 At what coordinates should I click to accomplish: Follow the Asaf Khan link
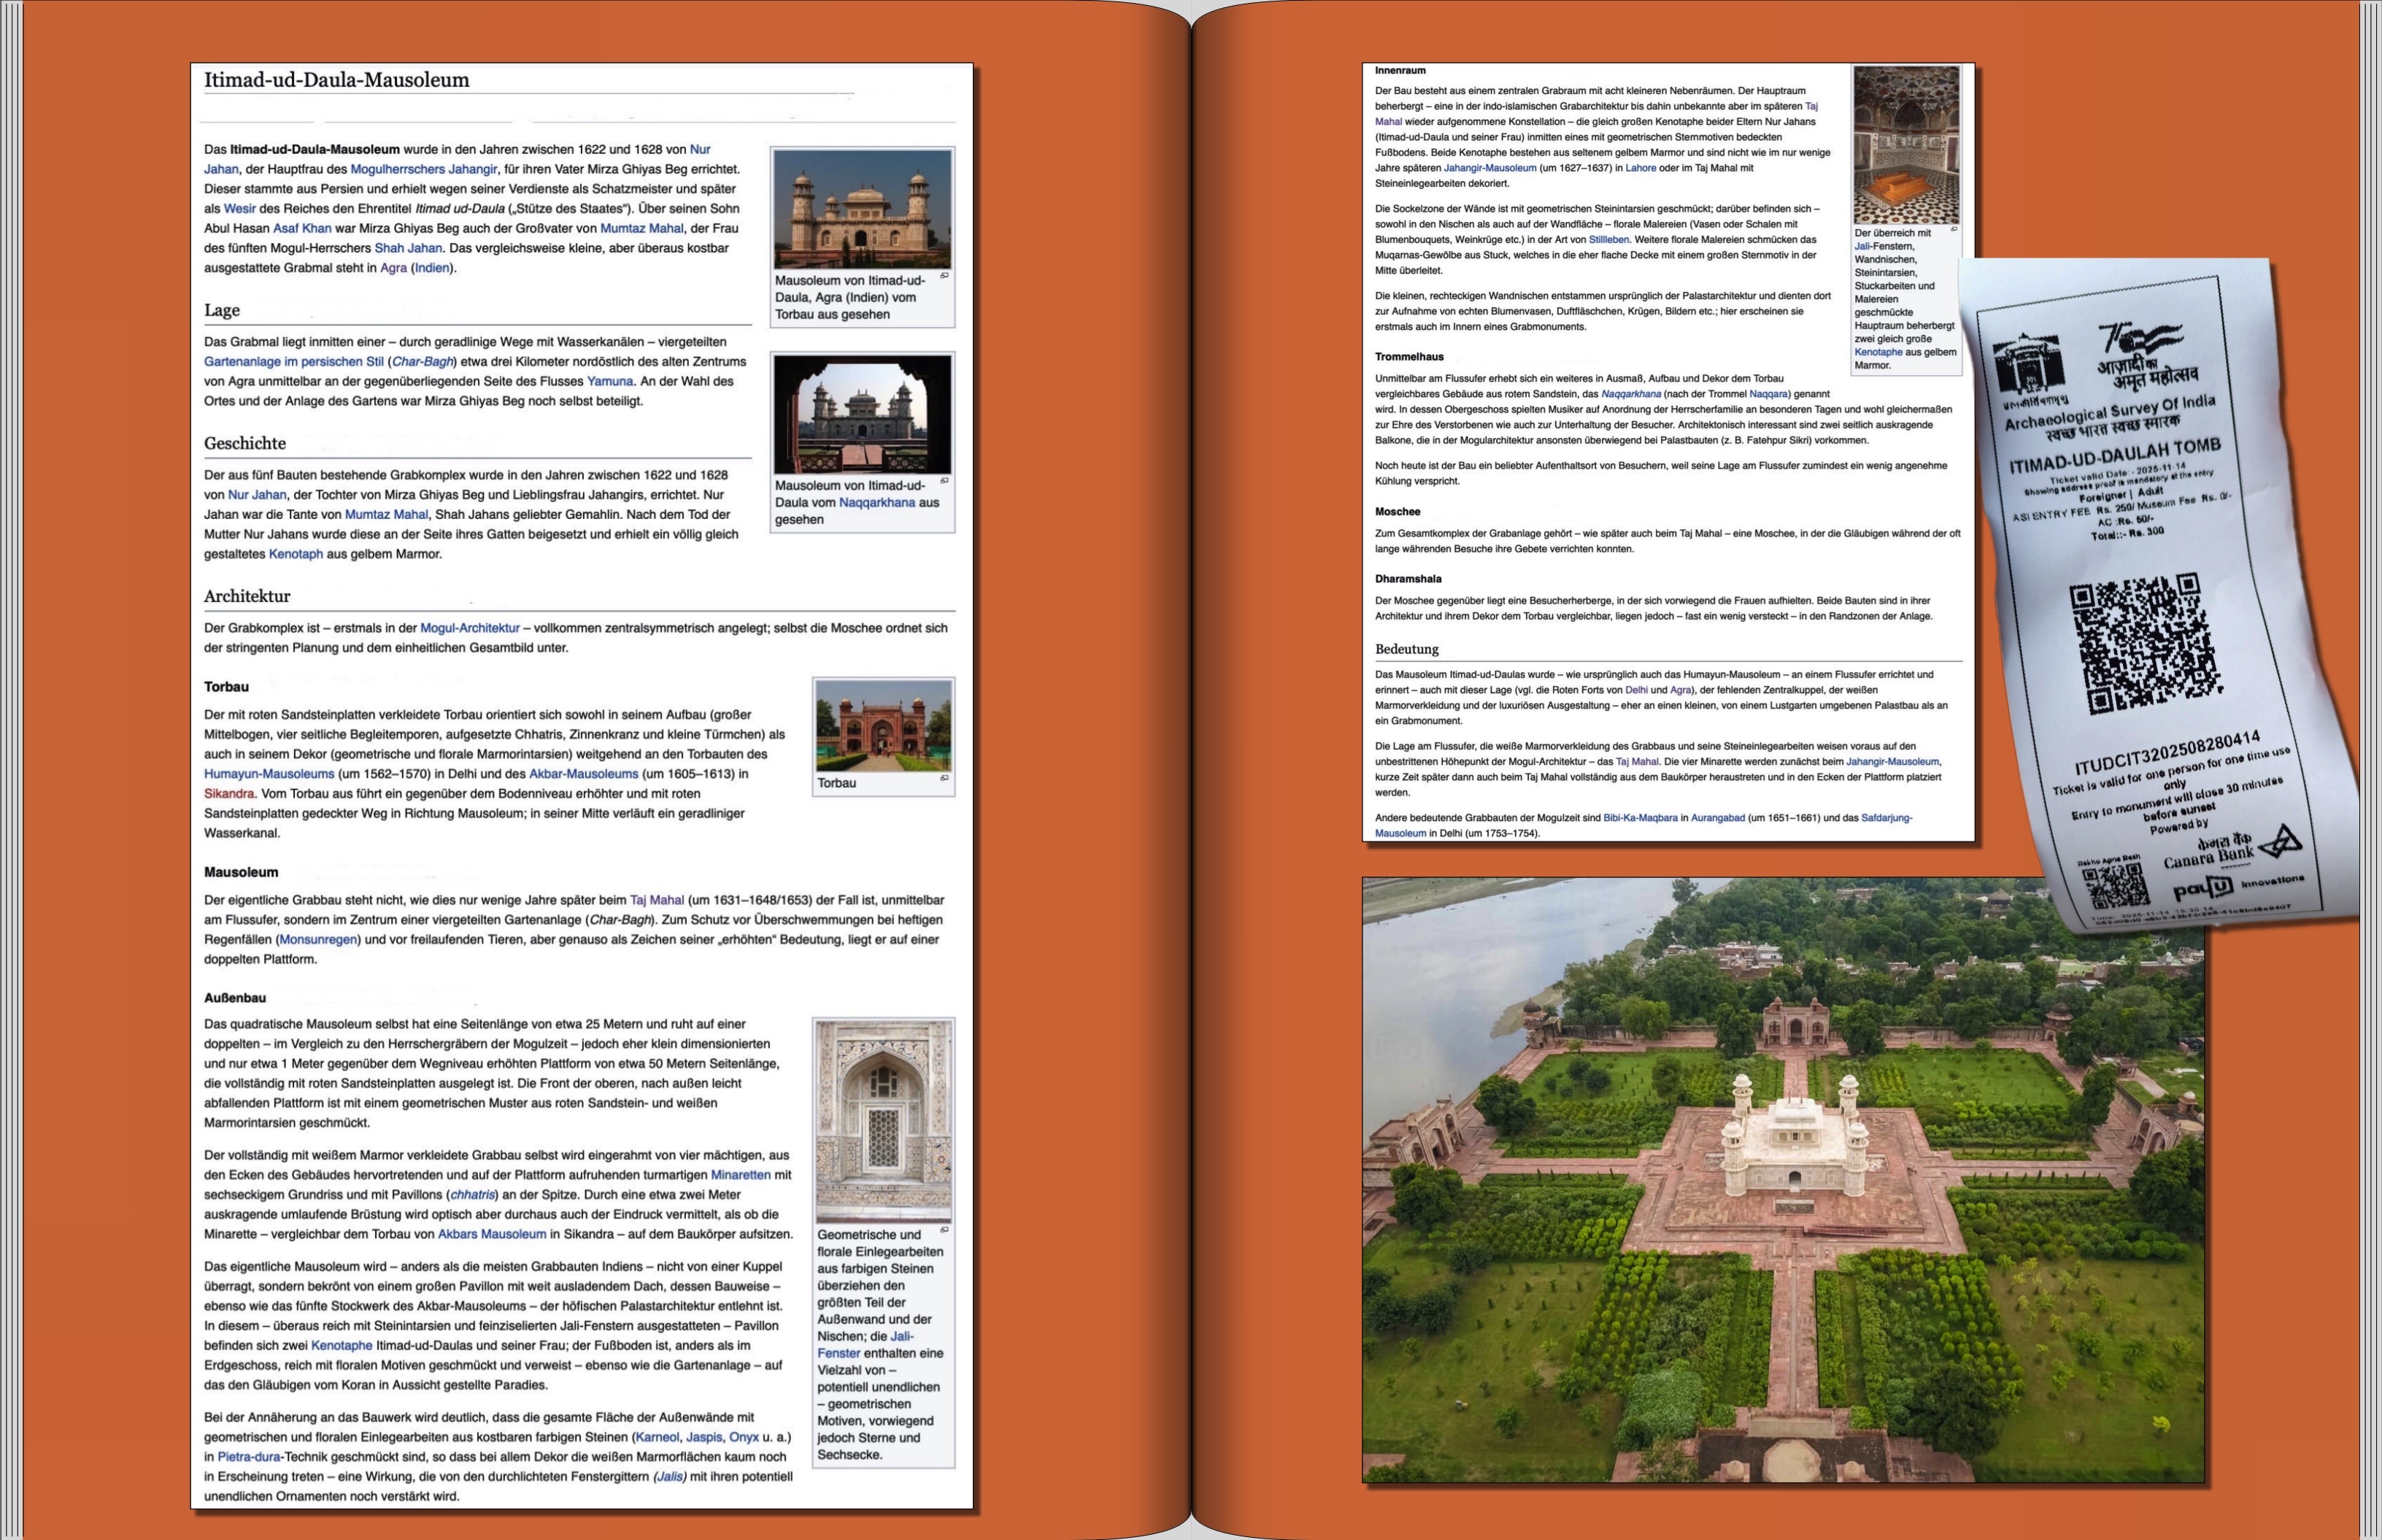[302, 229]
